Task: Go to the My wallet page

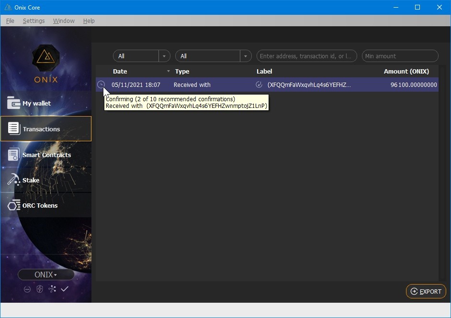Action: (46, 103)
